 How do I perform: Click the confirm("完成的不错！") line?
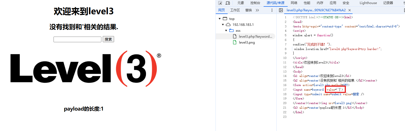(x=312, y=44)
